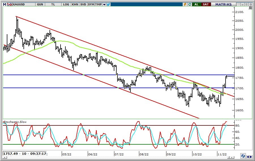Click the blue sync arrows icon
The height and width of the screenshot is (161, 255).
tap(243, 156)
